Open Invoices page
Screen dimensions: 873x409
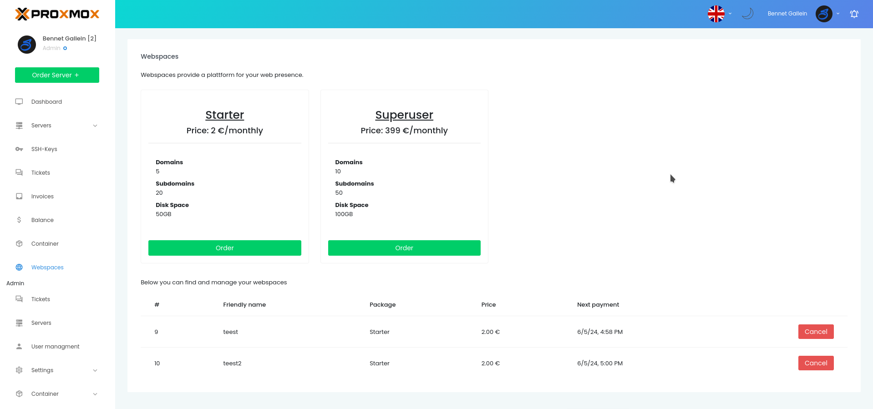pos(42,197)
